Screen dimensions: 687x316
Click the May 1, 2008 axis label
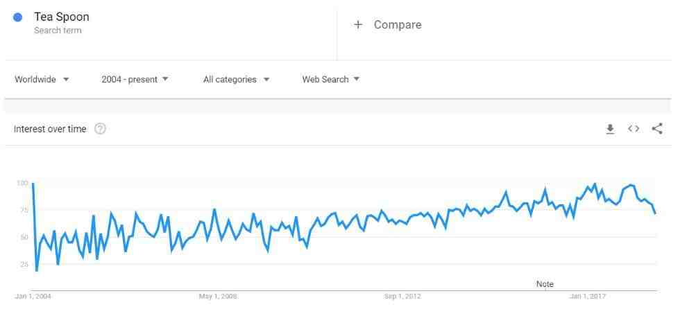[218, 297]
